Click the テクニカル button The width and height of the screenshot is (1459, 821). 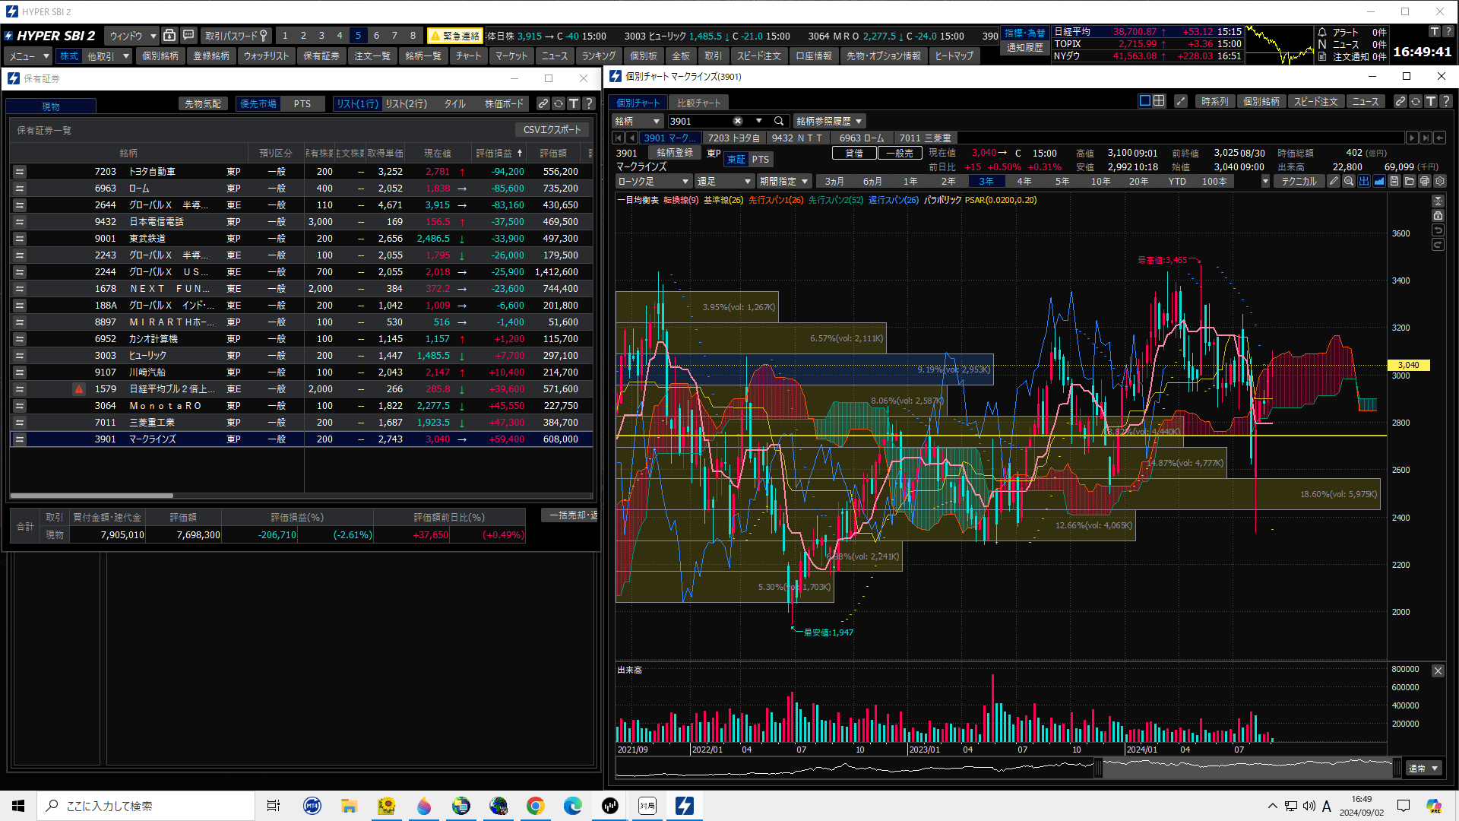pyautogui.click(x=1299, y=182)
